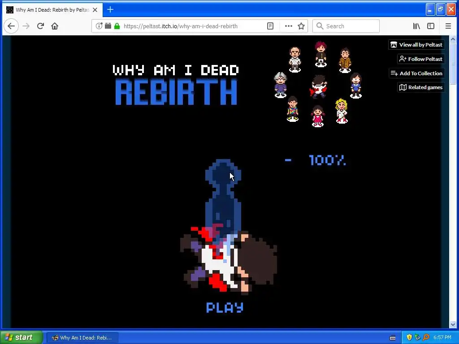Click Add To Collection button
Image resolution: width=459 pixels, height=344 pixels.
point(416,73)
